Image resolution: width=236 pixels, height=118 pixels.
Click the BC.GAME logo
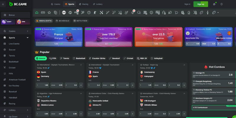point(18,4)
